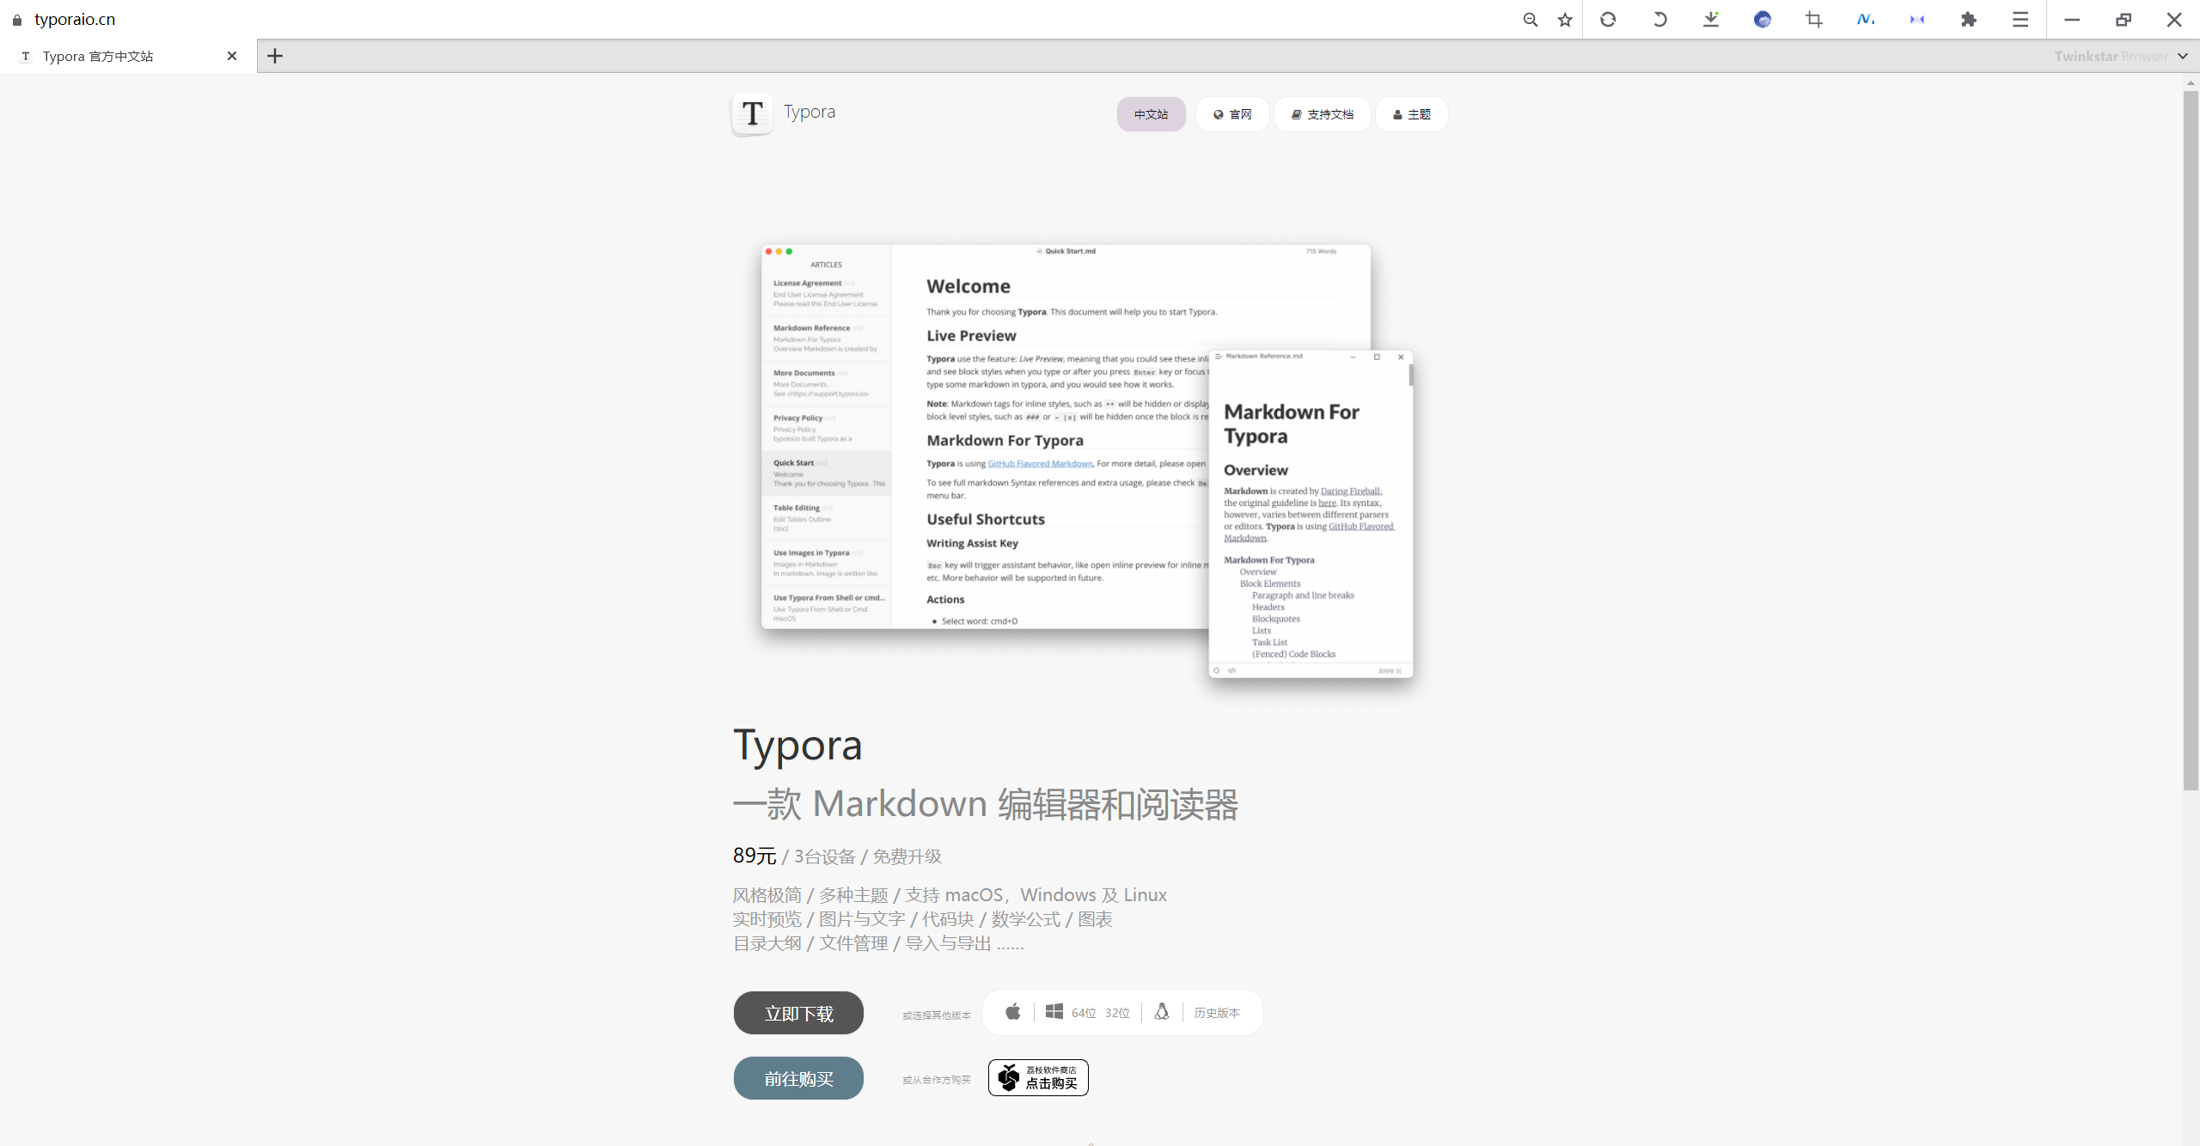Viewport: 2200px width, 1146px height.
Task: Click the 或选择其他版本 label
Action: pos(937,1015)
